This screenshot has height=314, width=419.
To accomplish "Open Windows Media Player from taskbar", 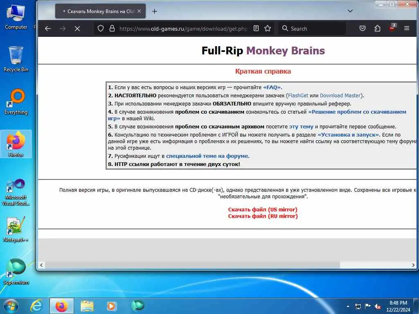I will (111, 306).
